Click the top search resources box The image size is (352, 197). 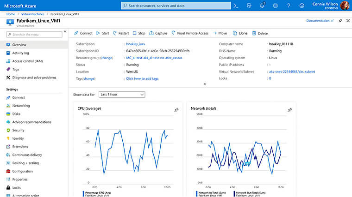tap(176, 6)
